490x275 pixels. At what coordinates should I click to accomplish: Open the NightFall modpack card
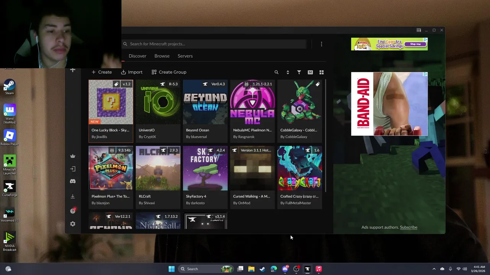point(158,221)
